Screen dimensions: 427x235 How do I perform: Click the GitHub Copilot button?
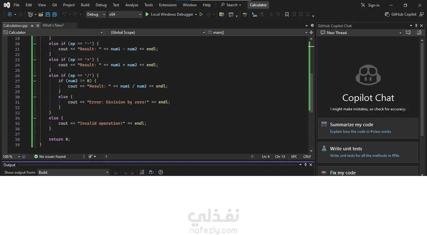tap(400, 14)
